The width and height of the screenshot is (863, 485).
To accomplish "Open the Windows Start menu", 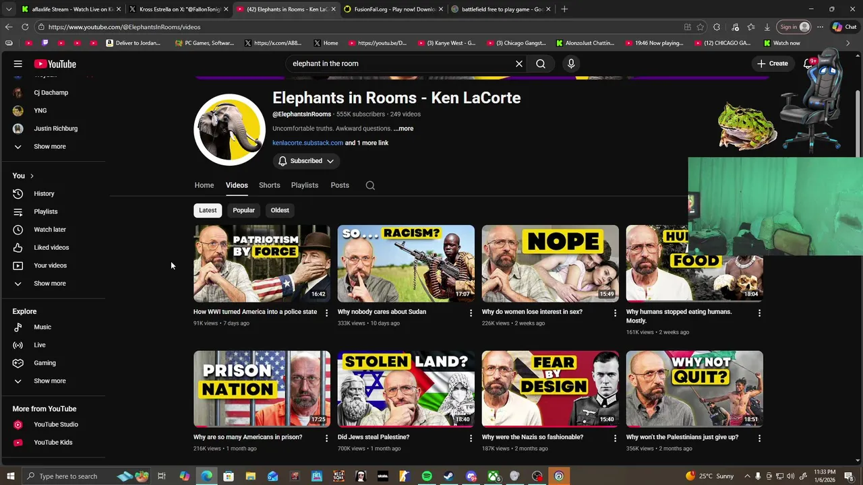I will tap(10, 476).
